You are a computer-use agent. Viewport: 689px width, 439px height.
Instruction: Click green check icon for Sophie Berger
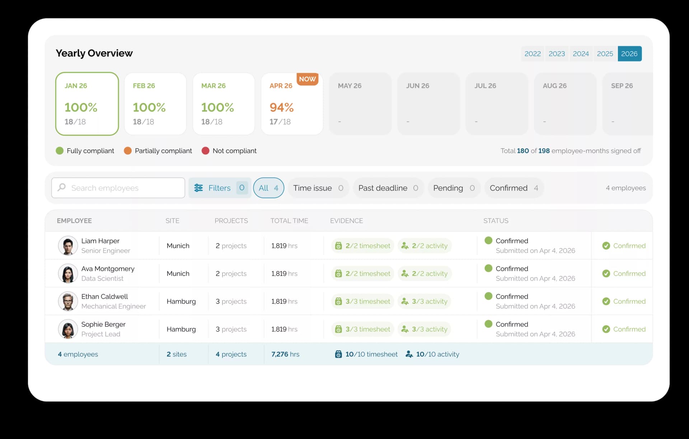[x=606, y=329]
